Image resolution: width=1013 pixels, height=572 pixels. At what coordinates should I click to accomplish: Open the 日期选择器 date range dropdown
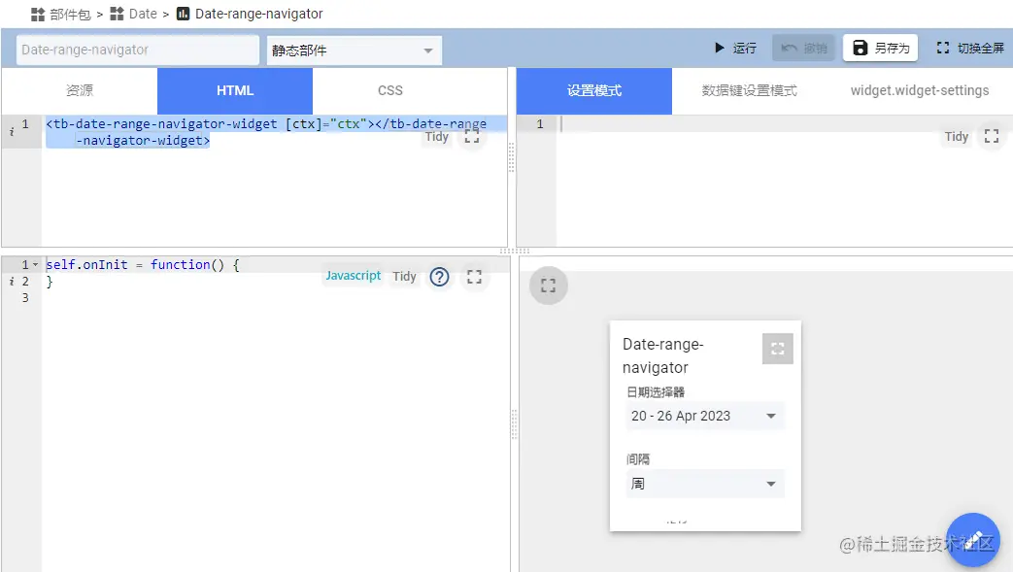[704, 416]
